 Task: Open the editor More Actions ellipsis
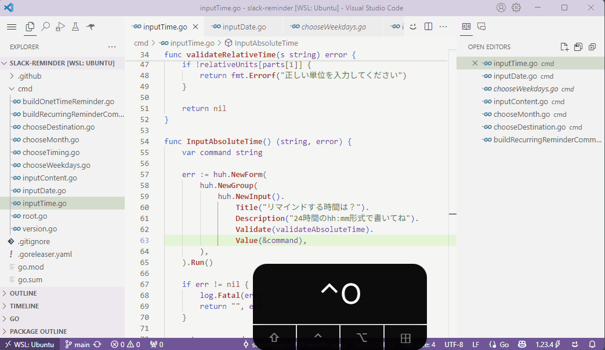tap(443, 27)
